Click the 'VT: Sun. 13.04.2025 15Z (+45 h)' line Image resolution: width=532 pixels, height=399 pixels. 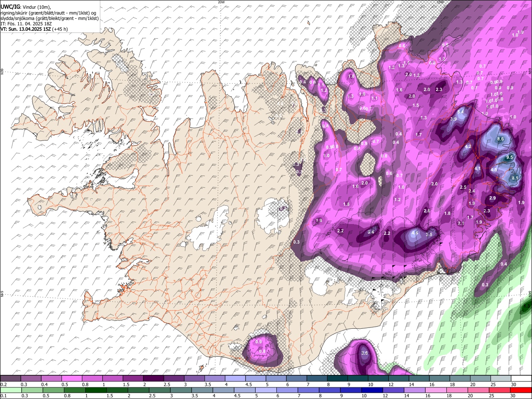click(x=34, y=29)
